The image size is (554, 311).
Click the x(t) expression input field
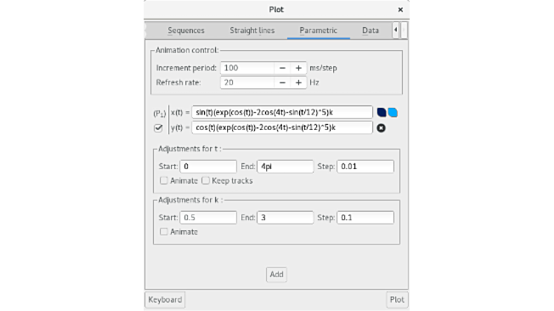281,112
